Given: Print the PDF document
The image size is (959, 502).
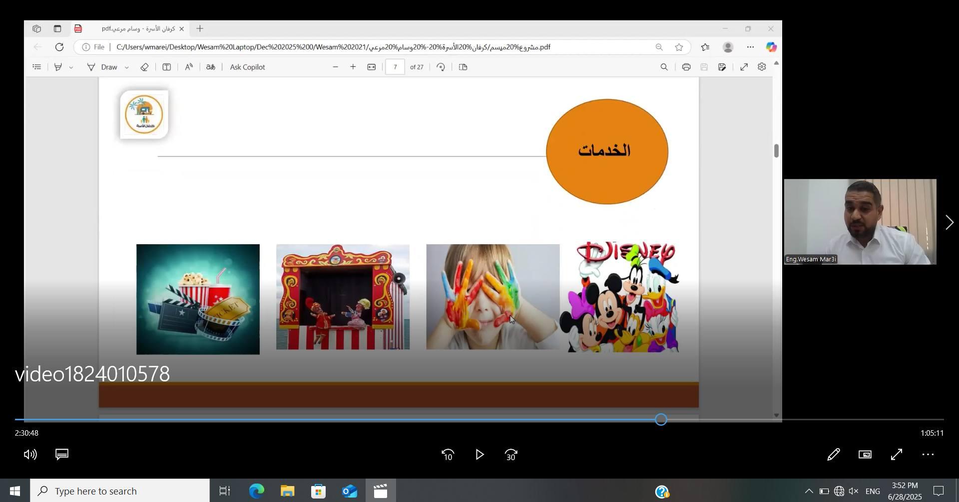Looking at the screenshot, I should (686, 67).
